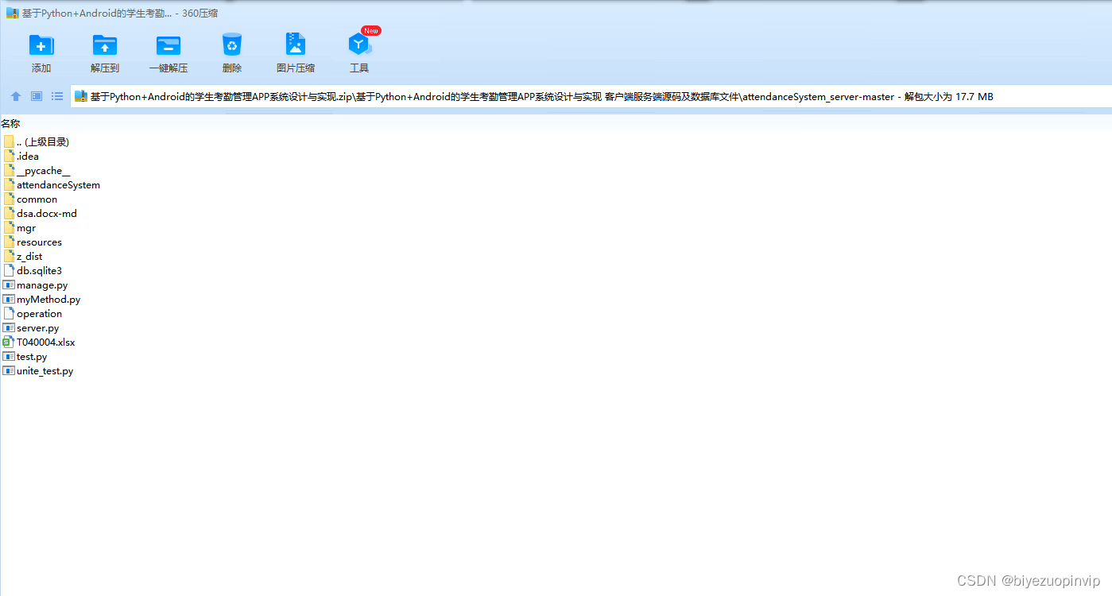This screenshot has height=596, width=1112.
Task: Select the test.py file
Action: click(x=25, y=356)
